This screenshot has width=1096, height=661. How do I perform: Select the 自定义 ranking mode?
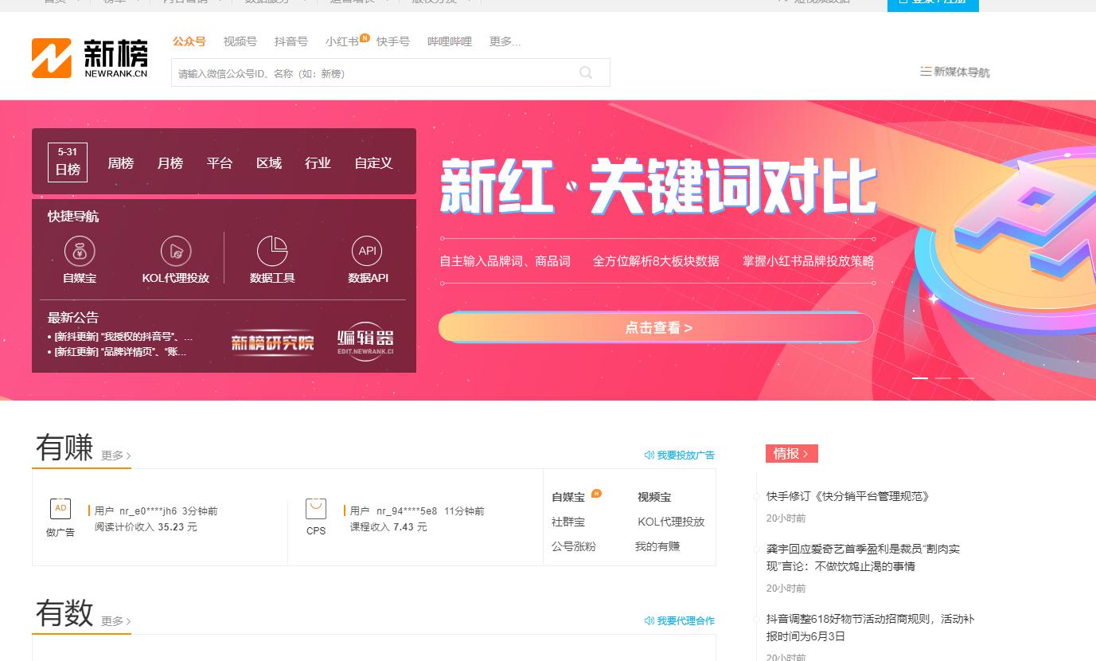click(373, 163)
